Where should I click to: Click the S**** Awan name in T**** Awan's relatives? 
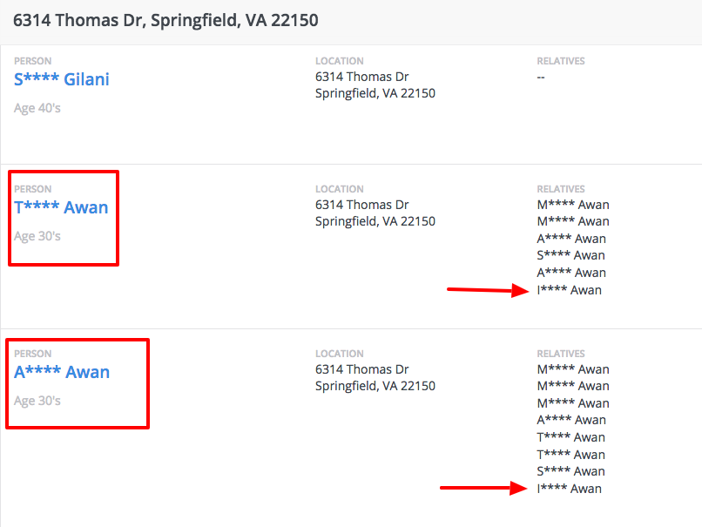[570, 255]
